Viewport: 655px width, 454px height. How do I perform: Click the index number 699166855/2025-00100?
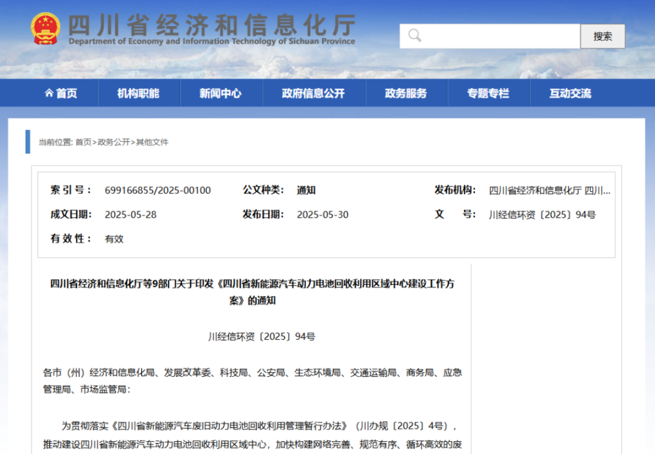pyautogui.click(x=158, y=190)
